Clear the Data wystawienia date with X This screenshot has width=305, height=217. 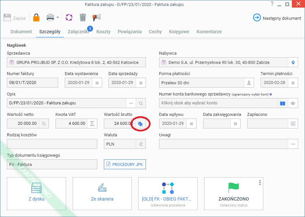point(97,83)
